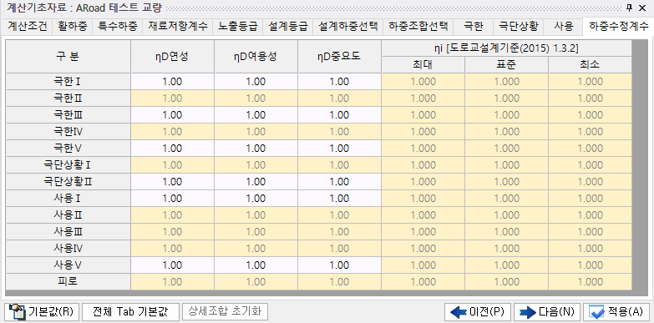
Task: Edit ηD연성 cell for 극한Ⅴ row
Action: click(x=172, y=149)
